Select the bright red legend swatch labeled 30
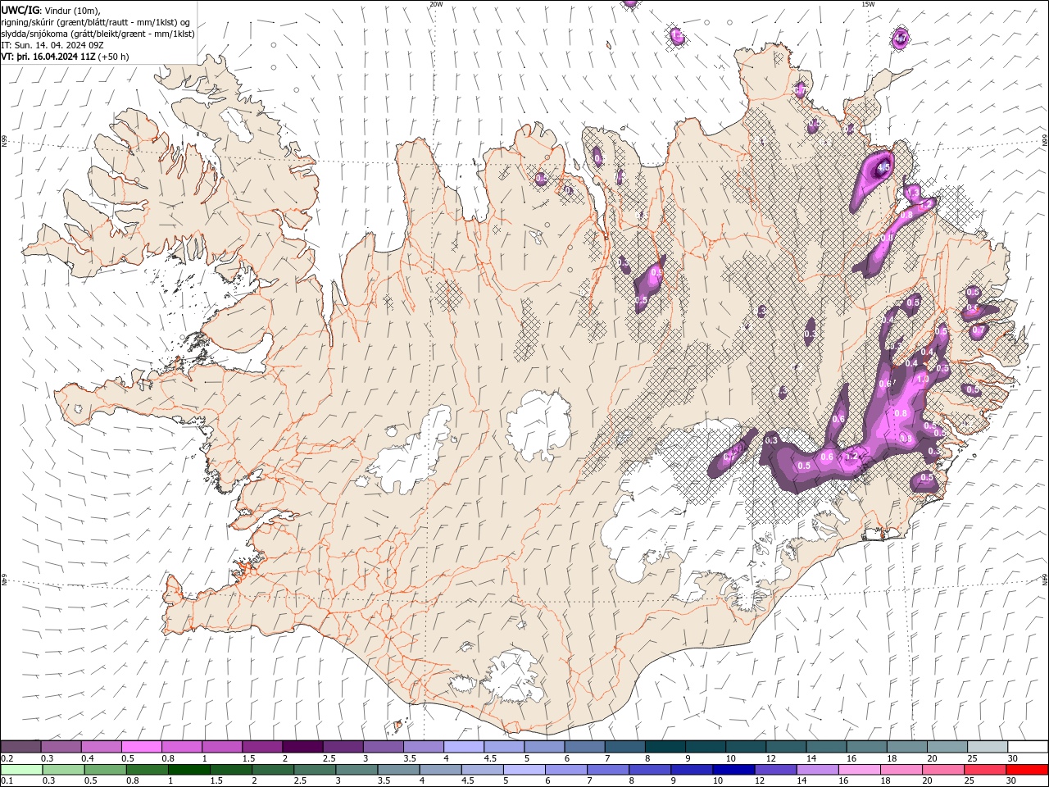This screenshot has height=787, width=1049. [x=1026, y=769]
